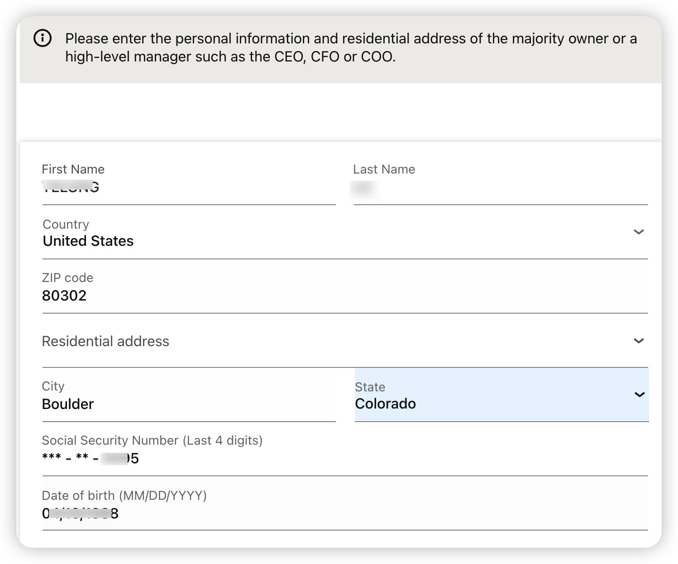The width and height of the screenshot is (678, 564).
Task: Click the "Last Name" field label
Action: coord(384,169)
